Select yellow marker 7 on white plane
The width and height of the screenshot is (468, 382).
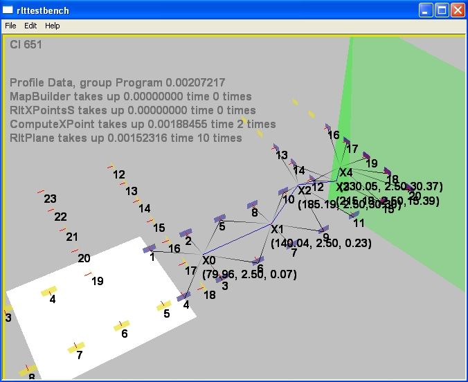click(76, 347)
